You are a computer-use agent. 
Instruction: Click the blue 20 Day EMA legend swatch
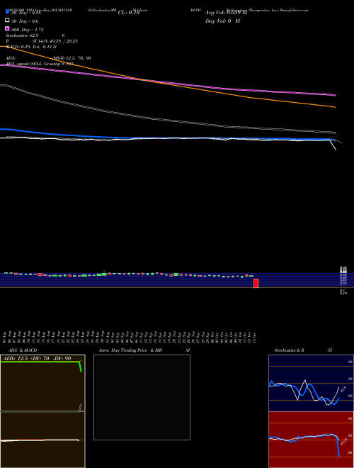coord(7,12)
